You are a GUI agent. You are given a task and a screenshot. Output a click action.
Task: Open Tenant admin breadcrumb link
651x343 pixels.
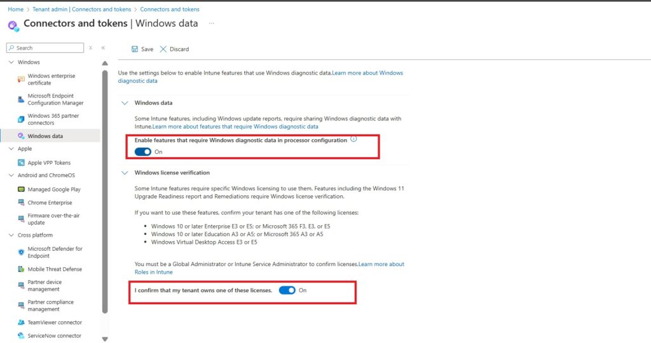pos(82,9)
